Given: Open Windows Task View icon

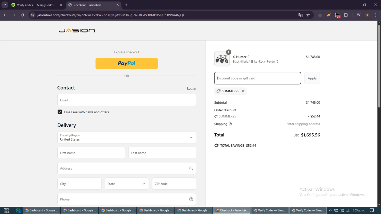Looking at the screenshot, I should 6,210.
